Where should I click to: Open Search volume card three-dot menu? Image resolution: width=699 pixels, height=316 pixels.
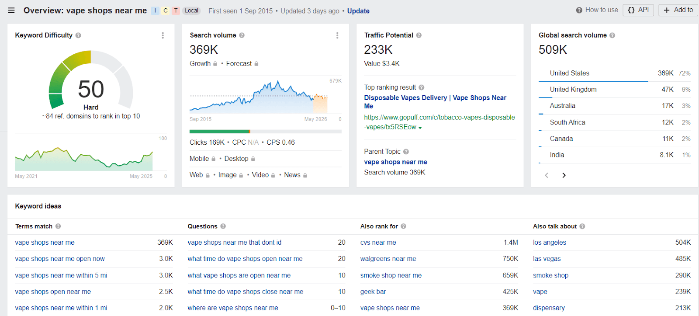[337, 35]
